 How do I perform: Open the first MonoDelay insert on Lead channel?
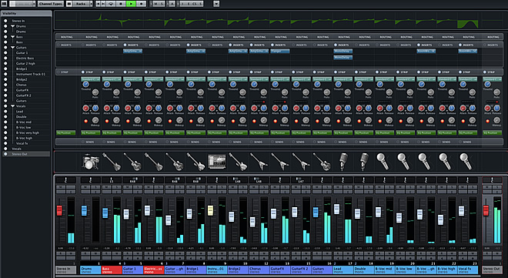tap(343, 51)
